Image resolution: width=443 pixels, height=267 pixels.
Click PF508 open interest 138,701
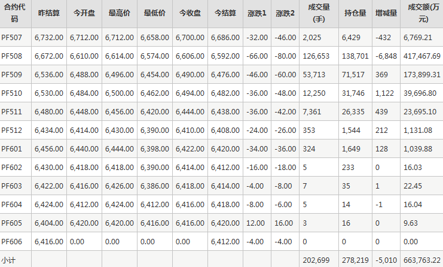click(x=355, y=56)
